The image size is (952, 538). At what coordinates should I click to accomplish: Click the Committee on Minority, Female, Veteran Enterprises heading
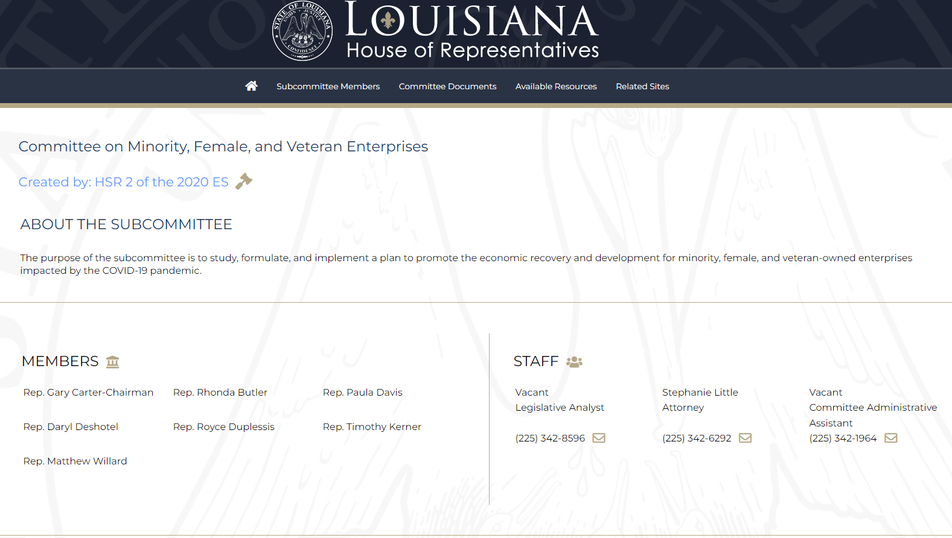[223, 147]
